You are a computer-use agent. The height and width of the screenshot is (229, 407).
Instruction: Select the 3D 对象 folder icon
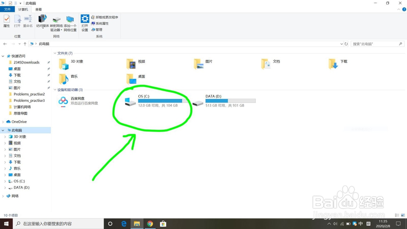click(x=63, y=64)
